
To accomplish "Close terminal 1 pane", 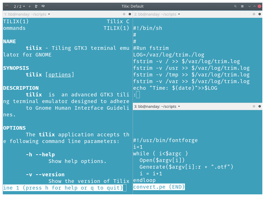I will 130,14.
